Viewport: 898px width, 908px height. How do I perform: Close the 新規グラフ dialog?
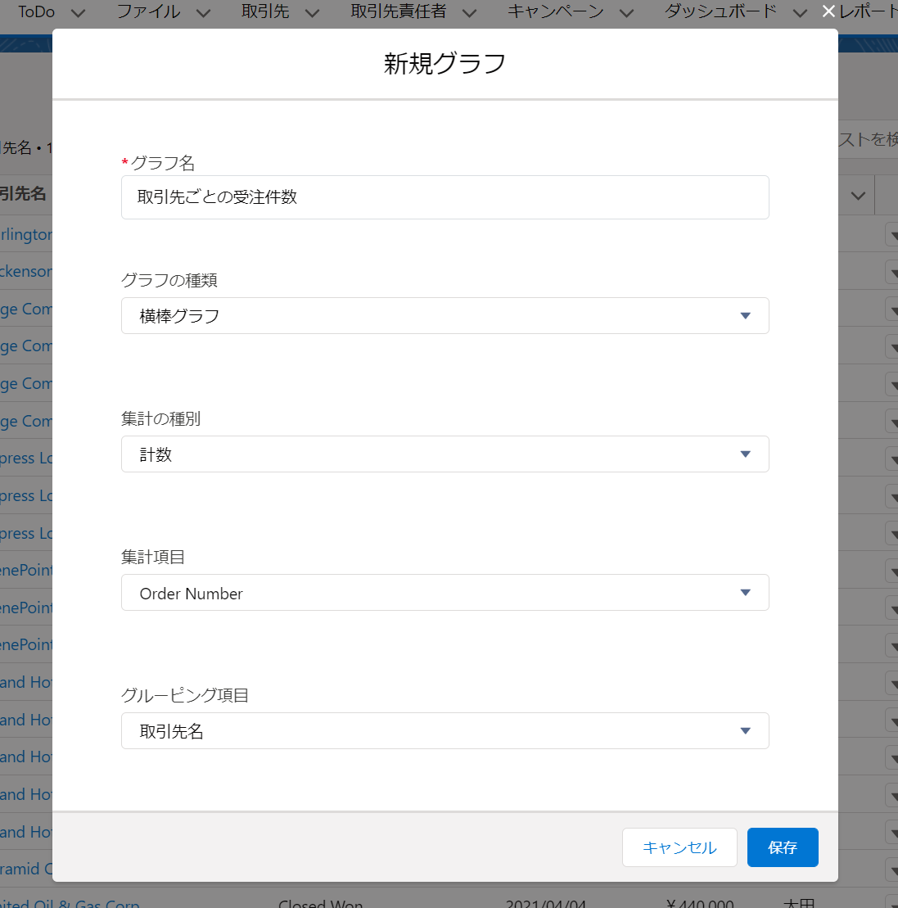point(828,11)
